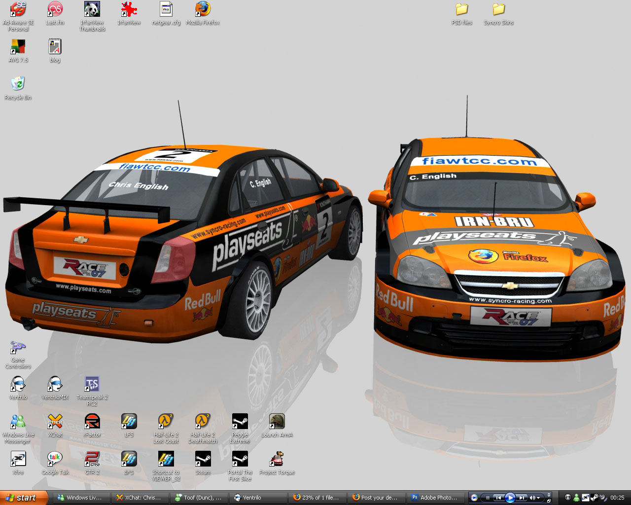
Task: Open Windows Live Messenger from the system tray
Action: tap(576, 498)
